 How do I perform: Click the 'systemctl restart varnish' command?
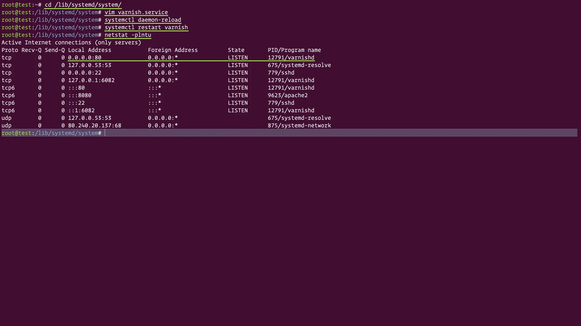coord(146,27)
